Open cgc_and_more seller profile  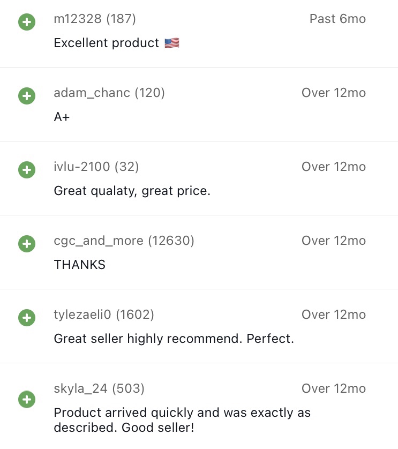pyautogui.click(x=99, y=241)
